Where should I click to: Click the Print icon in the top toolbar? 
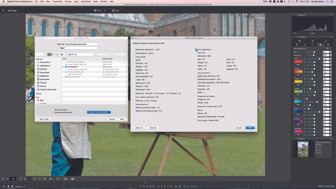(x=95, y=10)
